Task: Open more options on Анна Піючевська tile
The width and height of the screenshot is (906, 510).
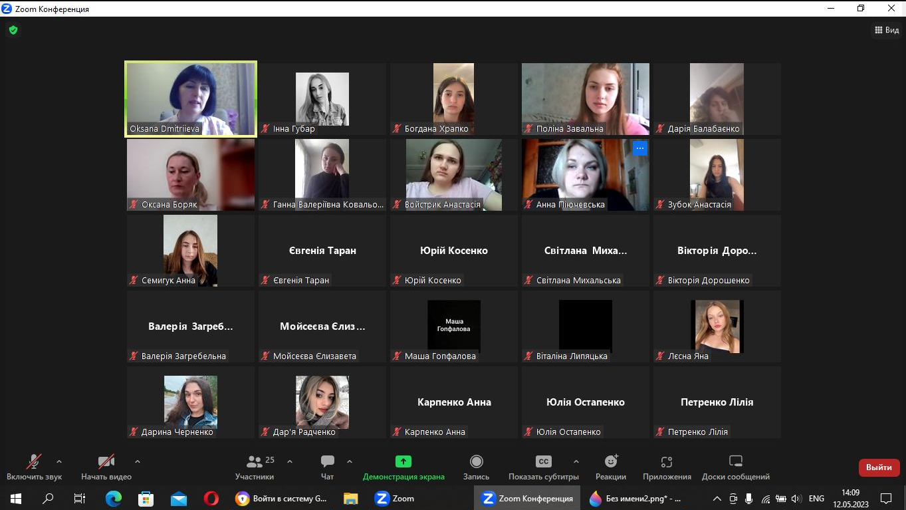Action: [x=639, y=148]
